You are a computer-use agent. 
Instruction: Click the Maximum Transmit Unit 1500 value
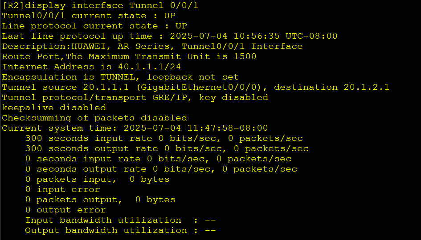point(245,56)
